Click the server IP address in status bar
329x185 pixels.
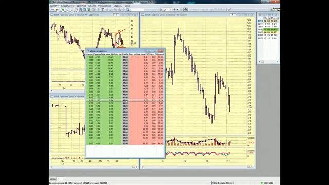(x=224, y=183)
